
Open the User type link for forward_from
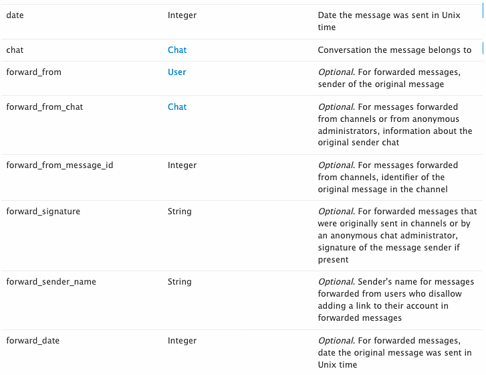177,72
